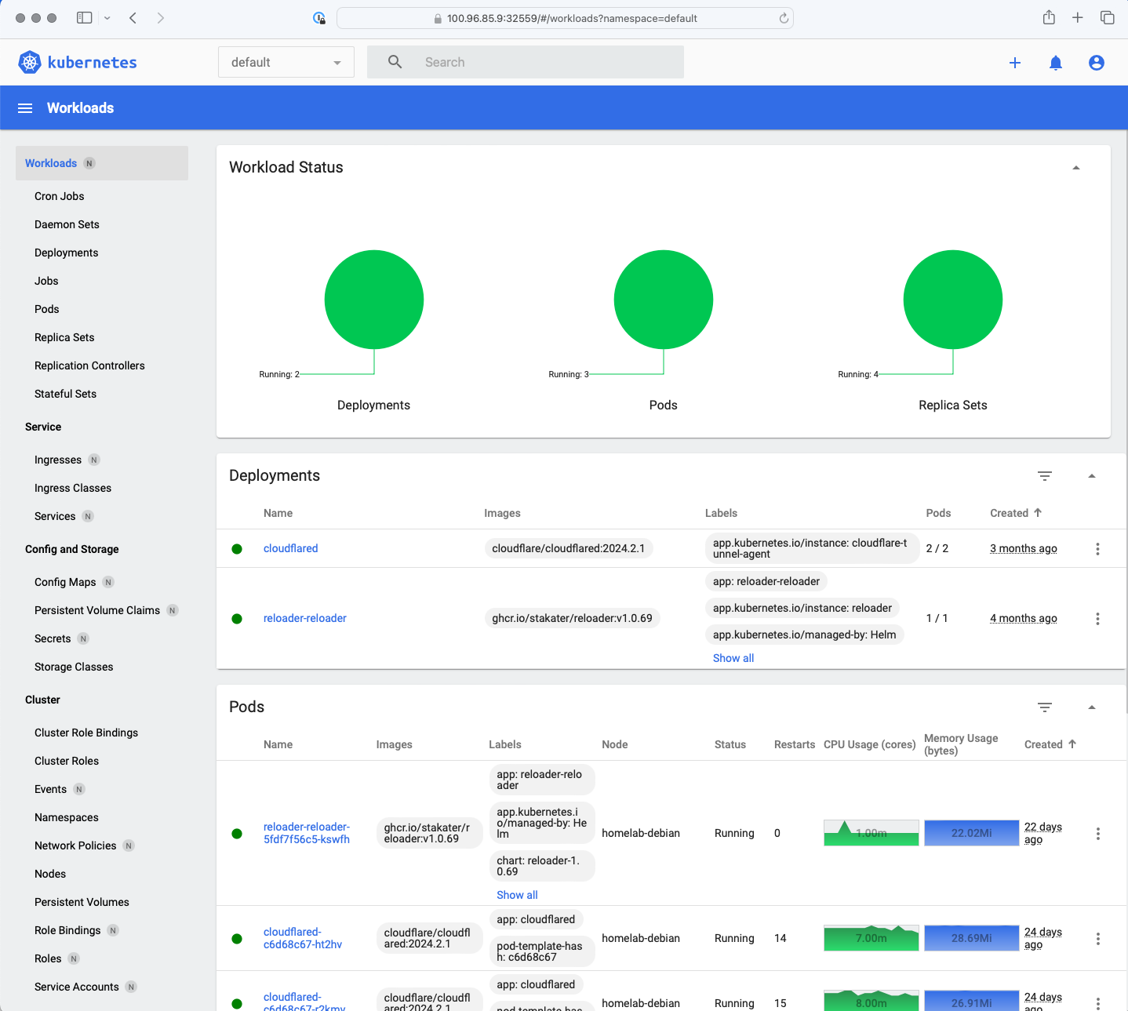Reload the page in address bar
This screenshot has height=1011, width=1128.
point(784,18)
